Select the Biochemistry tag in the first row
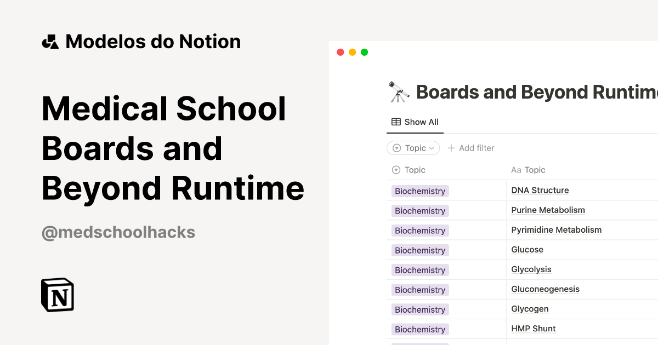Screen dimensions: 658x345 (419, 191)
